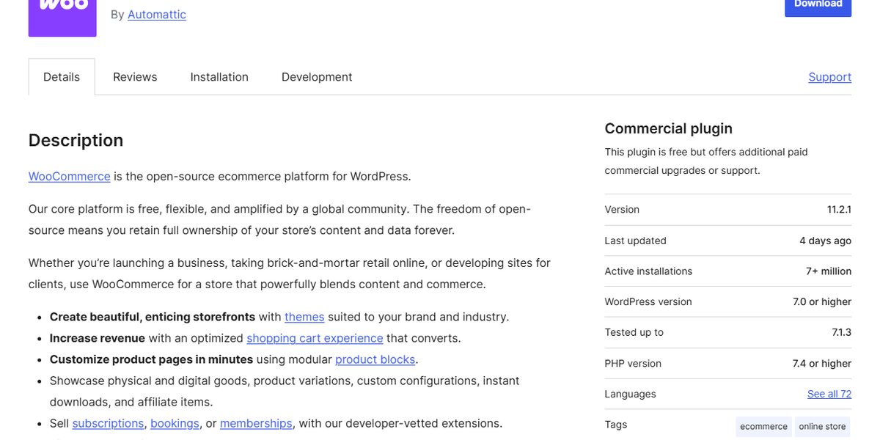Click the bookings link

[175, 423]
